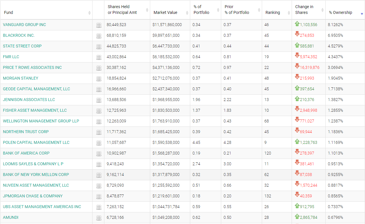Open grid icon for Bank of America row
Image resolution: width=365 pixels, height=224 pixels.
[x=99, y=154]
